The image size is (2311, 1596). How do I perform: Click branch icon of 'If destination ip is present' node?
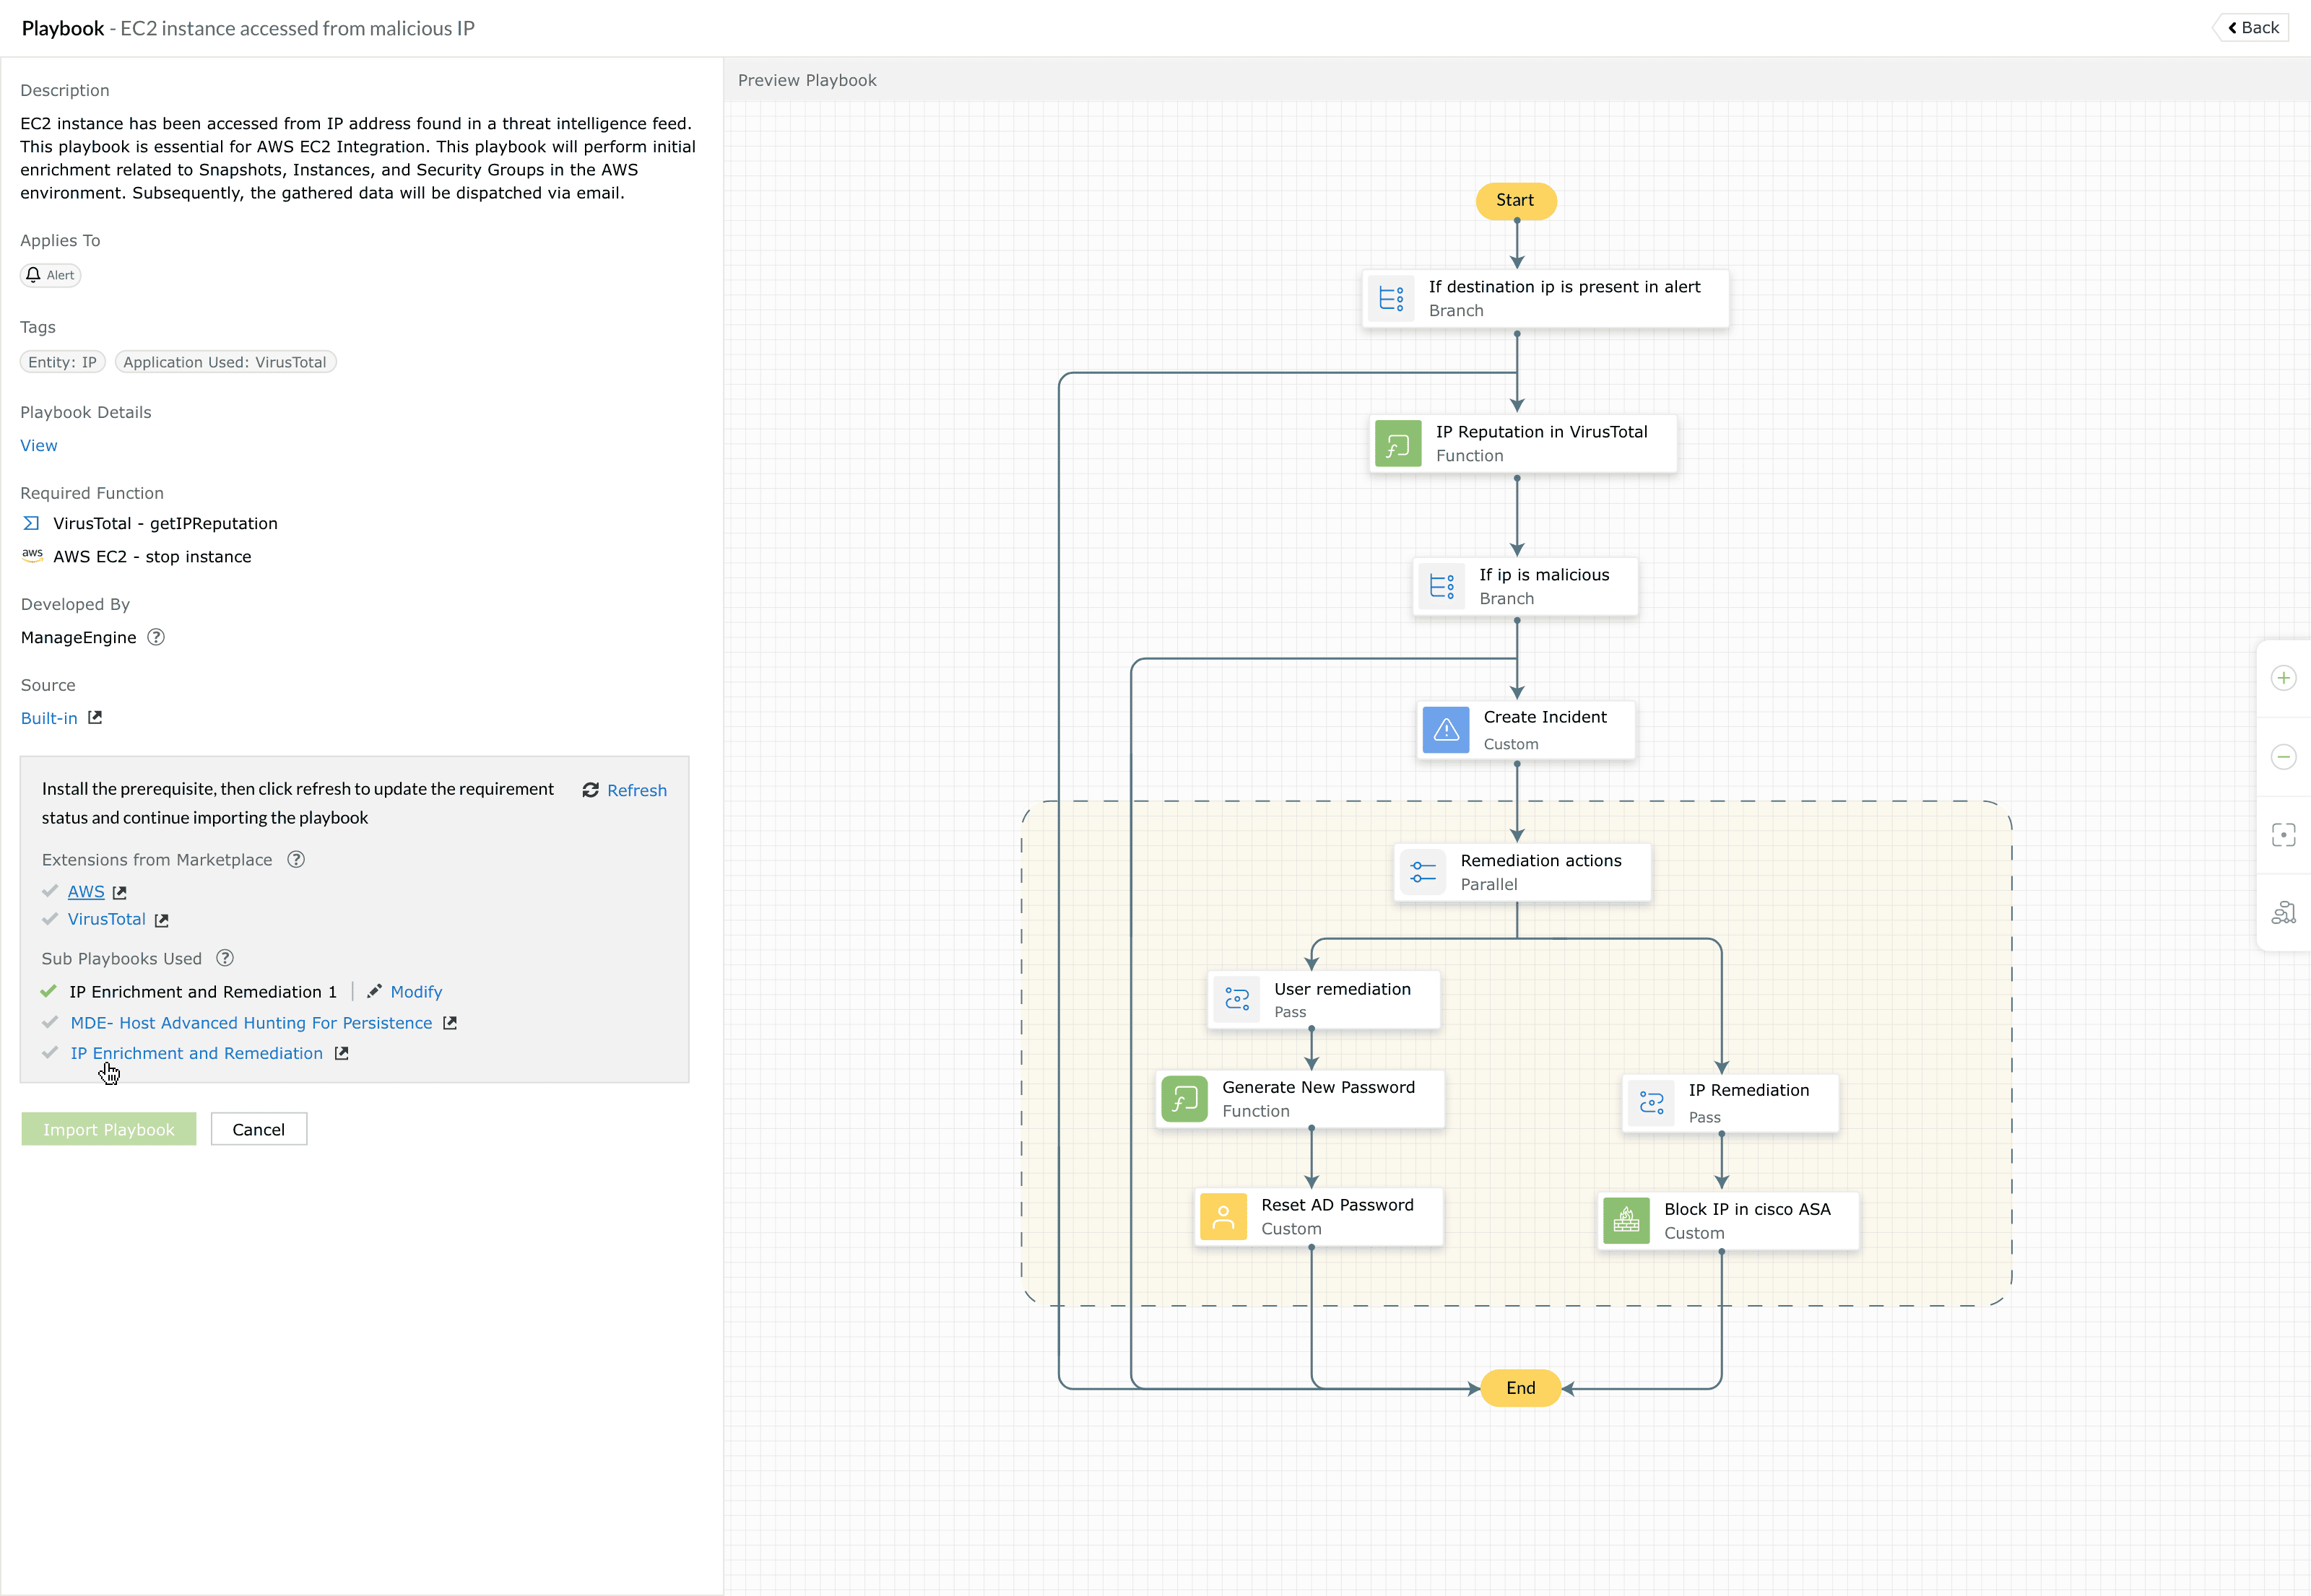tap(1392, 298)
